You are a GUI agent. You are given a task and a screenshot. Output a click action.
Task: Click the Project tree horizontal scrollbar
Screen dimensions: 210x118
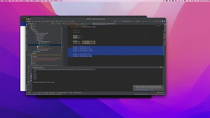pos(43,66)
